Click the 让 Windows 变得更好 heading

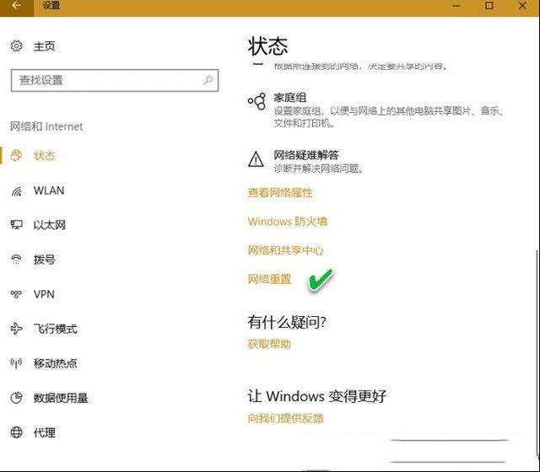tap(317, 396)
